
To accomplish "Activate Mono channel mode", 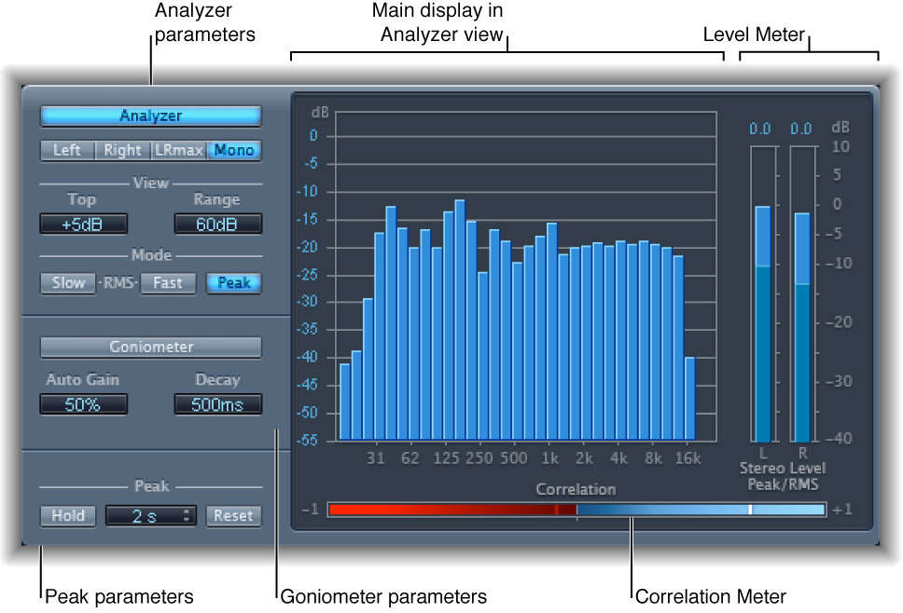I will pos(234,149).
